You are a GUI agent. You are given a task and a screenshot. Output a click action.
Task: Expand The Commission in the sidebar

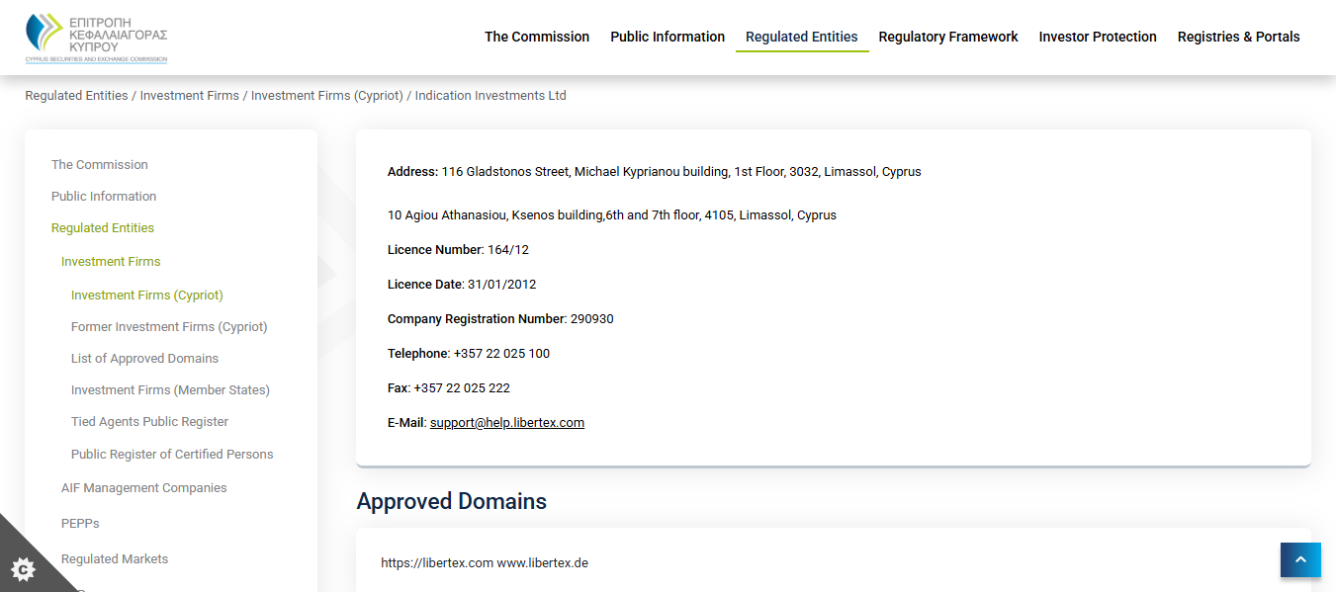[99, 165]
